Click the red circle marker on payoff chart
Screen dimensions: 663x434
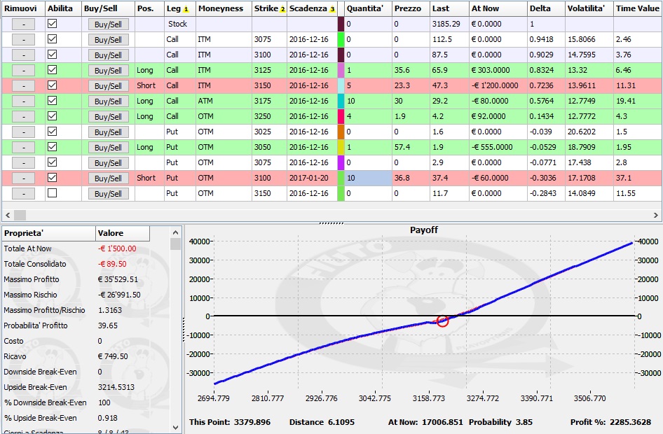[x=442, y=321]
